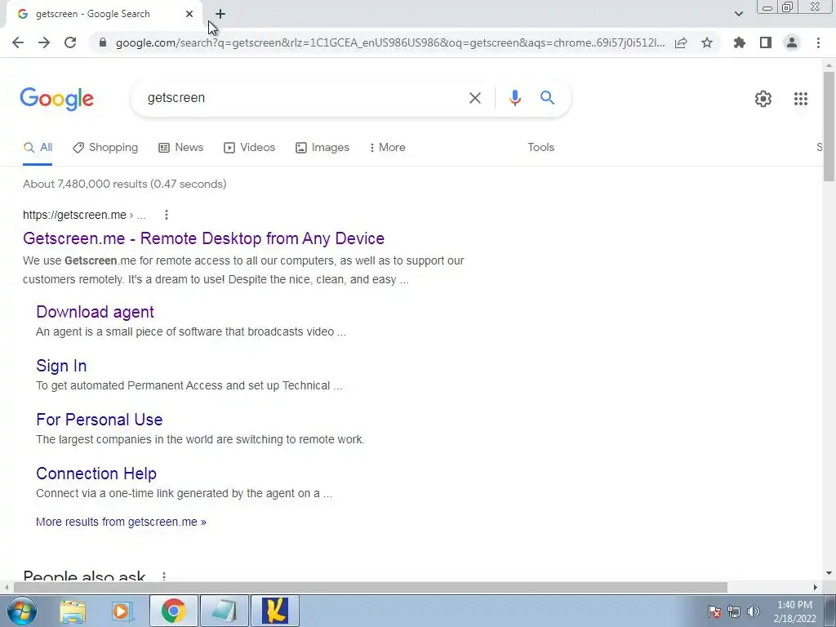Open the Download agent link

pyautogui.click(x=95, y=312)
